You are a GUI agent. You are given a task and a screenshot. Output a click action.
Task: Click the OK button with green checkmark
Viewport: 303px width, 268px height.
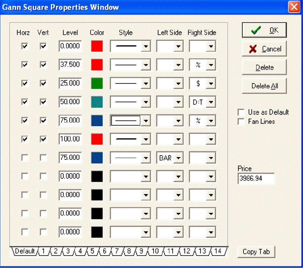tap(264, 30)
